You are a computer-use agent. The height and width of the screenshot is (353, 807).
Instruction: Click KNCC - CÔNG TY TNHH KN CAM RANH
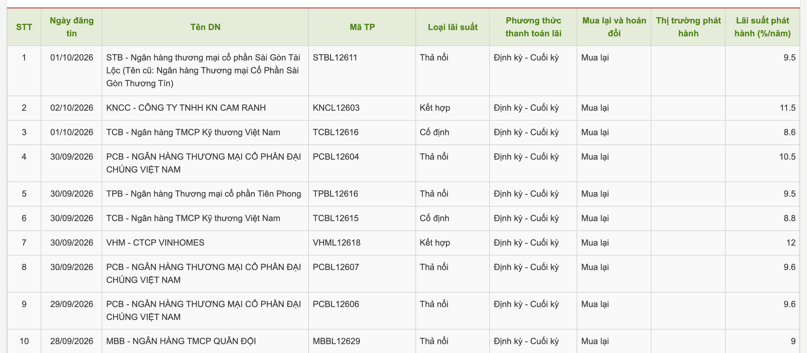click(x=186, y=108)
